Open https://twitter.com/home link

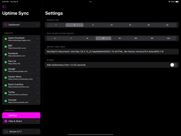(x=18, y=95)
